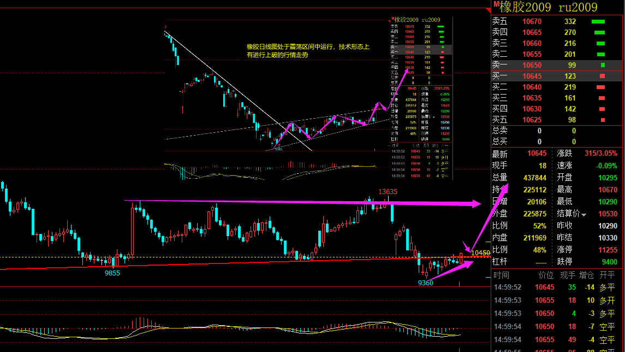Viewport: 625px width, 352px height.
Task: Select the 14:59:53 tick row at 10650
Action: [x=557, y=314]
